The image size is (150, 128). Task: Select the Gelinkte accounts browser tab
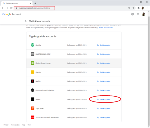17,3
